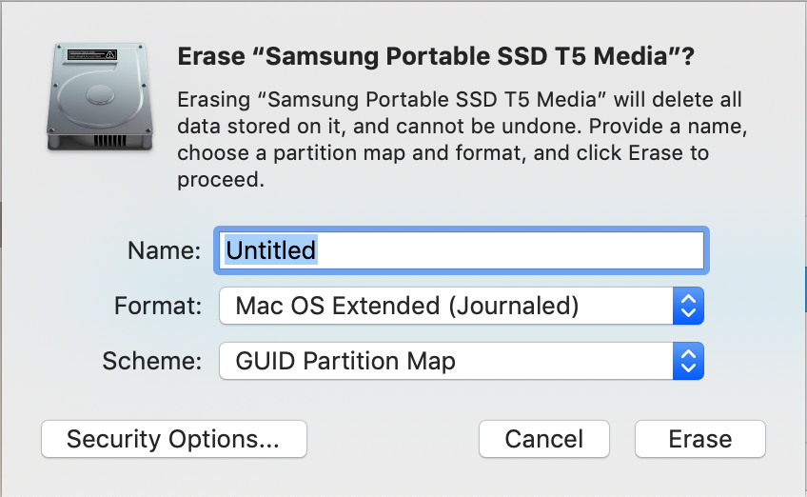Click the empty area right of "Untitled" in Name field
Viewport: 807px width, 497px height.
pyautogui.click(x=514, y=250)
